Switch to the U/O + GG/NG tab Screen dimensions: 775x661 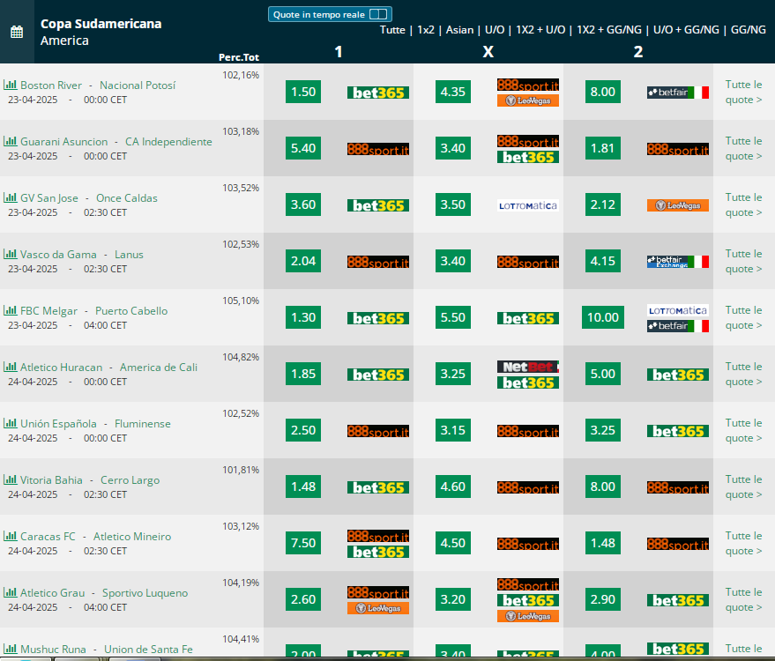pos(686,30)
